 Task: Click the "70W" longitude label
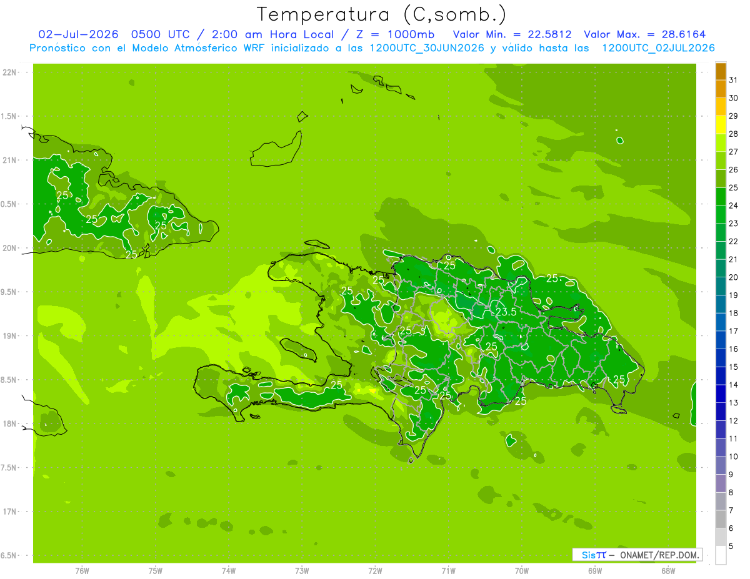pyautogui.click(x=522, y=571)
